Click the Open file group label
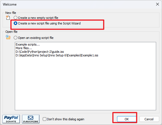The height and width of the screenshot is (125, 162). click(x=11, y=32)
